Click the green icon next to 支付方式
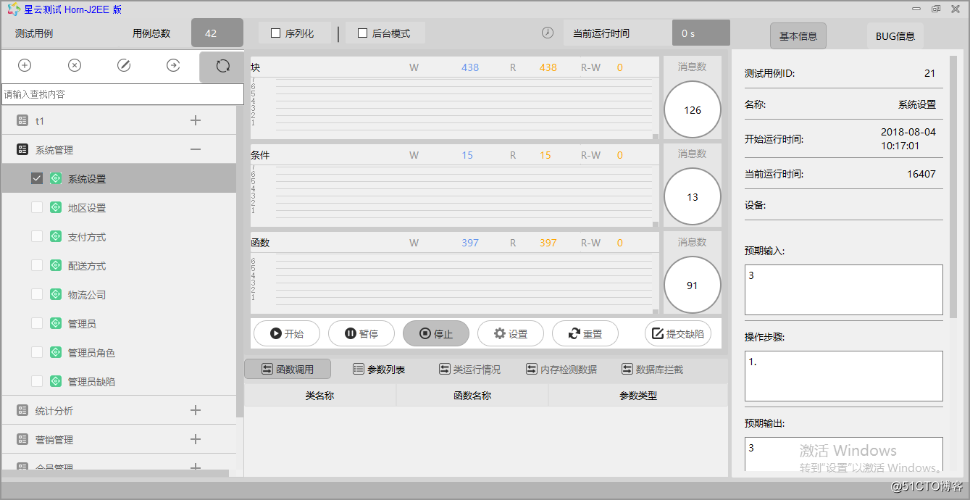970x500 pixels. click(56, 236)
